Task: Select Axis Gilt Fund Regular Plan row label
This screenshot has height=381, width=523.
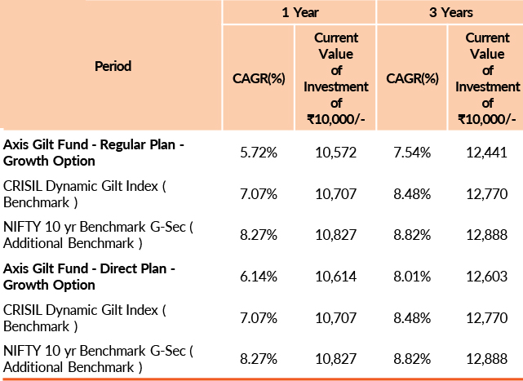Action: [94, 153]
